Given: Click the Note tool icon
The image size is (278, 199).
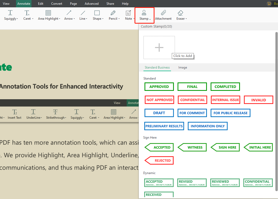Looking at the screenshot, I should coord(128,13).
